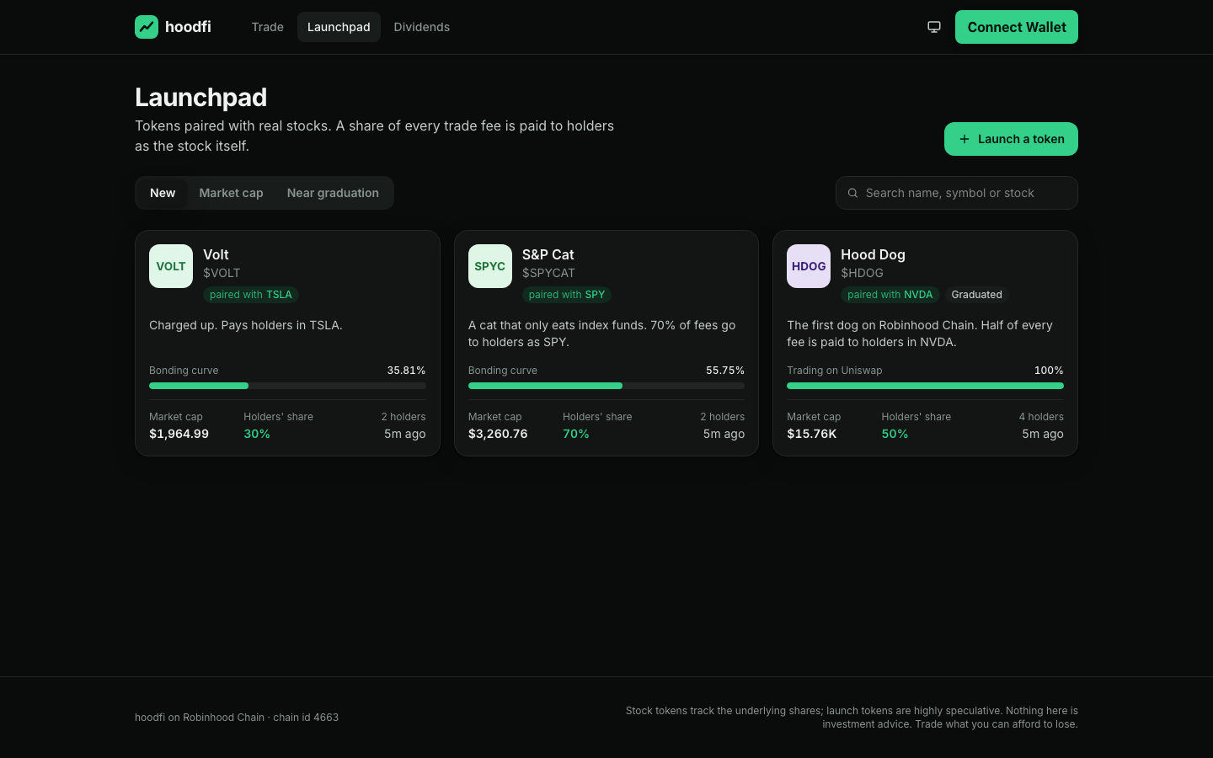This screenshot has width=1213, height=758.
Task: Click the 'chain id 4663' footer text
Action: tap(306, 718)
